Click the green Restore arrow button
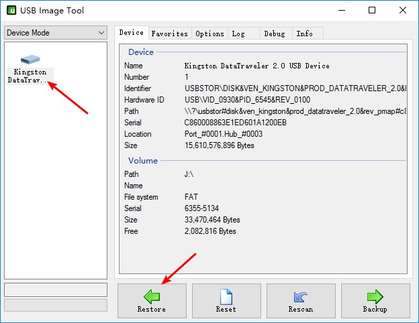Viewport: 419px width, 323px height. (152, 301)
